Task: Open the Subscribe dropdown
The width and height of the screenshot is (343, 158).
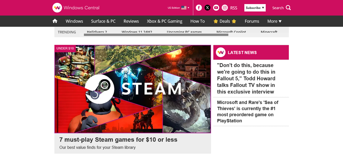Action: pyautogui.click(x=255, y=8)
